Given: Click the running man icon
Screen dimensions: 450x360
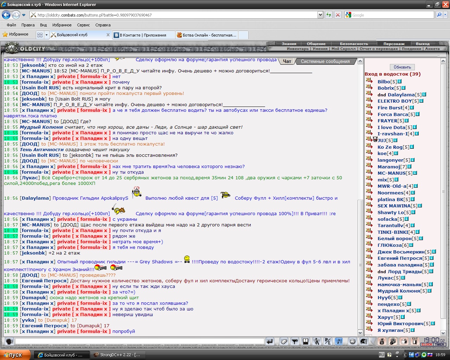Looking at the screenshot, I should point(317,341).
